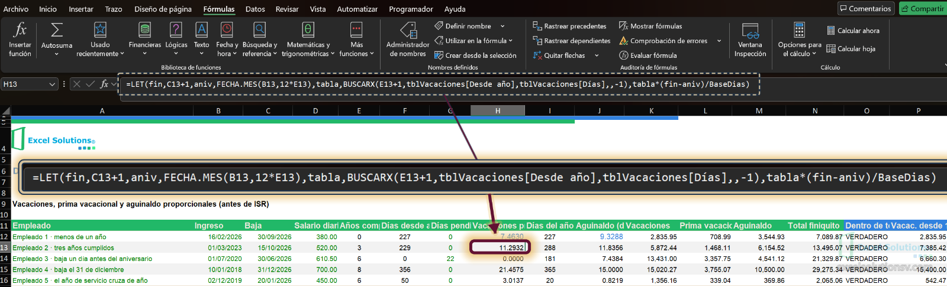This screenshot has width=947, height=287.
Task: Open the Archivo tab
Action: click(x=16, y=9)
